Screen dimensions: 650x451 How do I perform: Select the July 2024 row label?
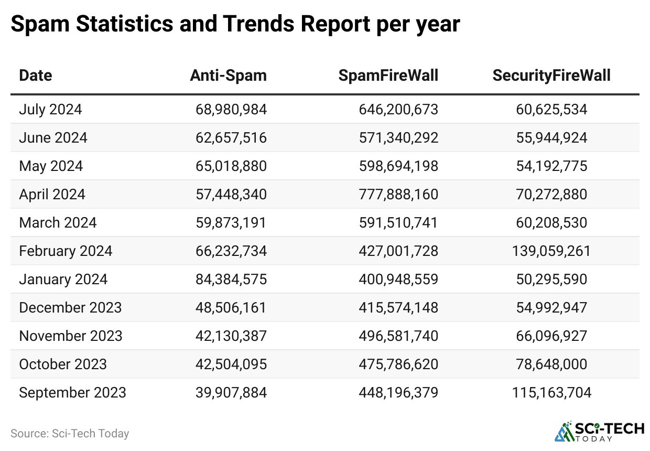coord(51,110)
